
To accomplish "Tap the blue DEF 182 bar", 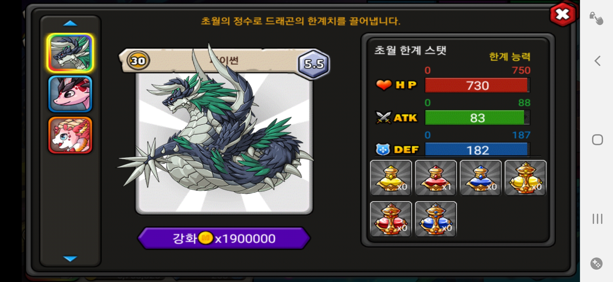I will (x=477, y=150).
